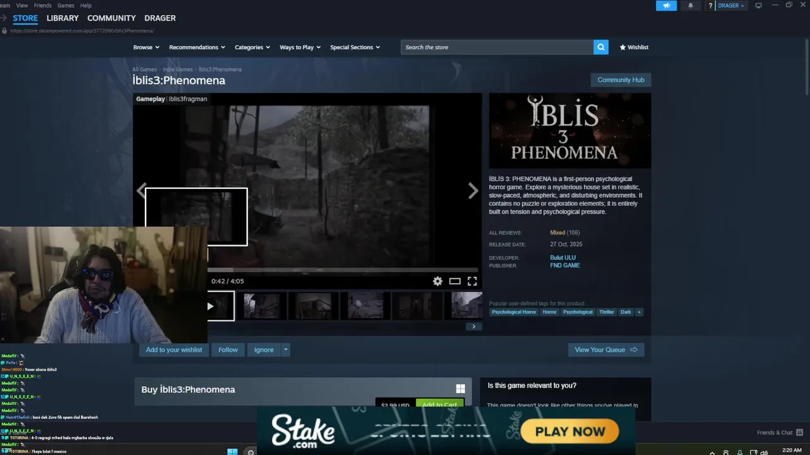Click the game header image
This screenshot has height=455, width=810.
570,131
